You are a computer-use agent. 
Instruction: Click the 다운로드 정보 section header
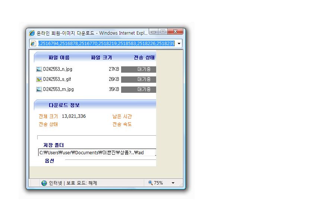pyautogui.click(x=64, y=105)
